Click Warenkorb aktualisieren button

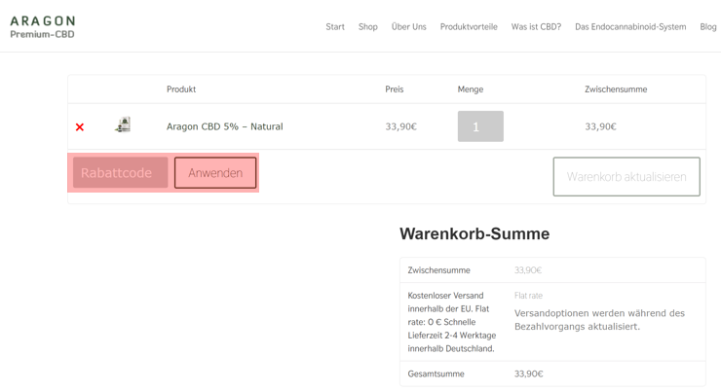[x=626, y=177]
